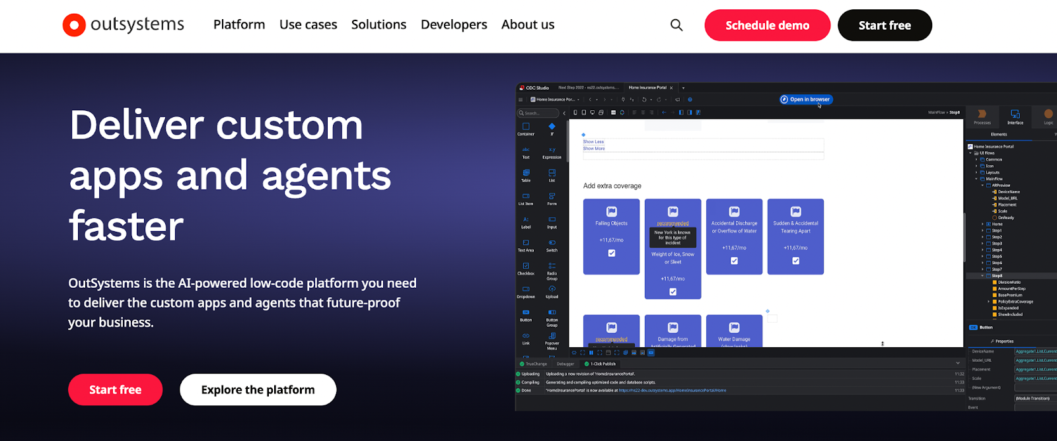This screenshot has height=441, width=1057.
Task: Collapse the MainFlow tree node
Action: coord(976,179)
